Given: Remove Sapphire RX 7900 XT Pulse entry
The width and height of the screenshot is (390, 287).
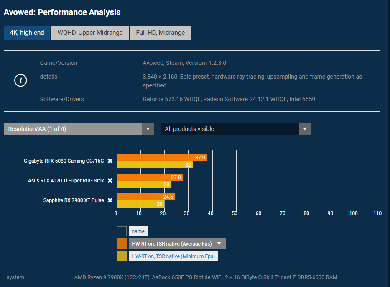Looking at the screenshot, I should [x=110, y=200].
